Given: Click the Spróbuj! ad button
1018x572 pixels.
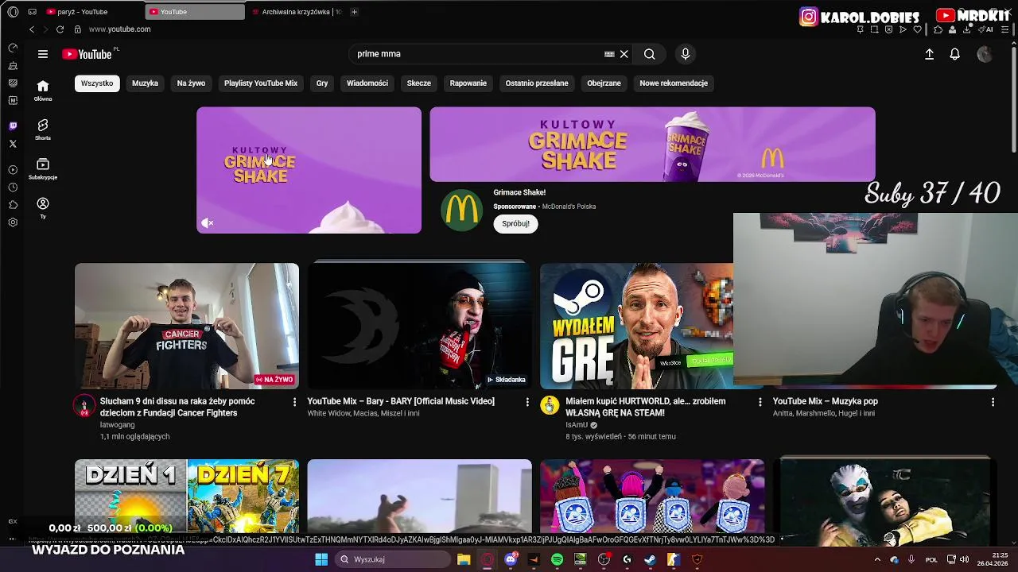Looking at the screenshot, I should tap(515, 224).
